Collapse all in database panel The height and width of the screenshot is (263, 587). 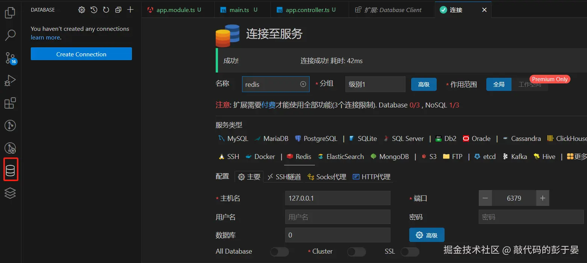[x=118, y=10]
